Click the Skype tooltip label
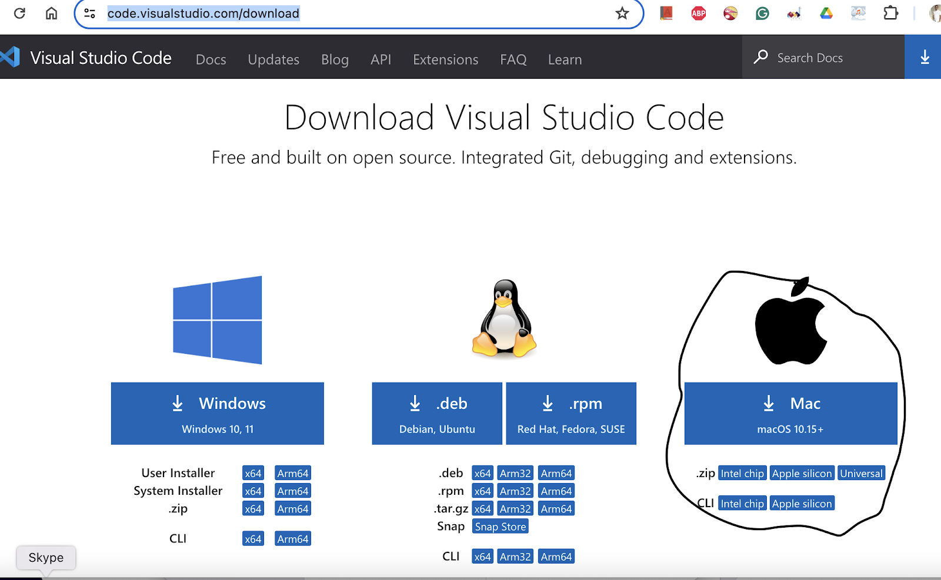 46,557
